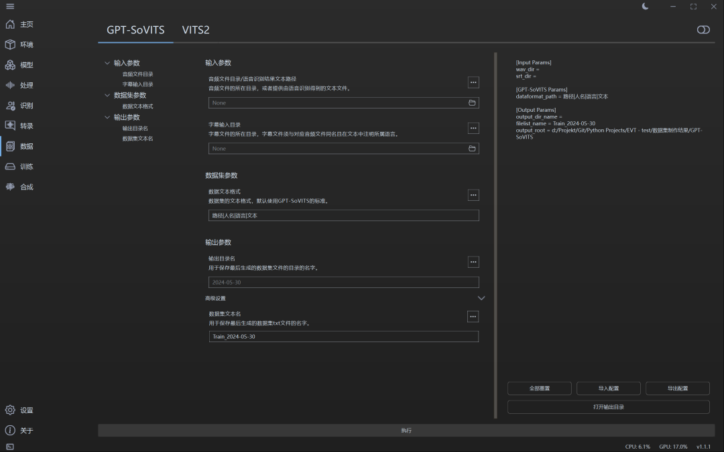This screenshot has height=452, width=724.
Task: Open the 关于 about page
Action: click(x=19, y=431)
